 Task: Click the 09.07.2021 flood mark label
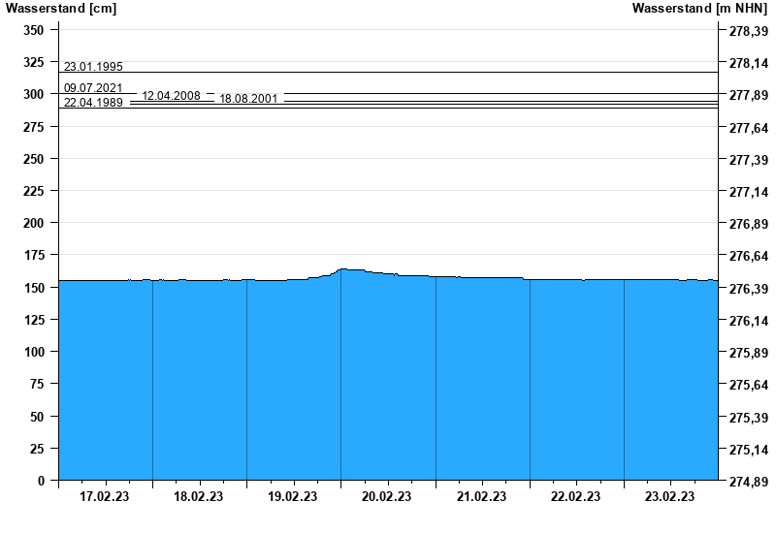93,88
